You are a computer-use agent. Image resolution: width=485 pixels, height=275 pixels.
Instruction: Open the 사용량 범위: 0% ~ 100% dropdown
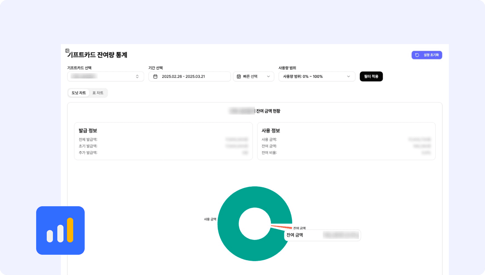coord(316,76)
